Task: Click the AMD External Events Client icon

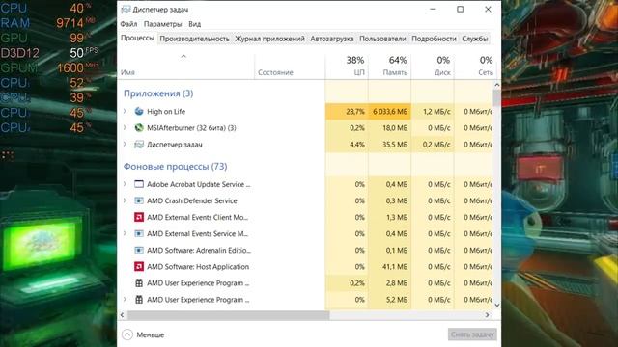Action: coord(139,217)
